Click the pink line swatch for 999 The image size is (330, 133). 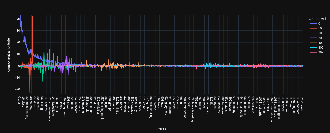coord(313,52)
